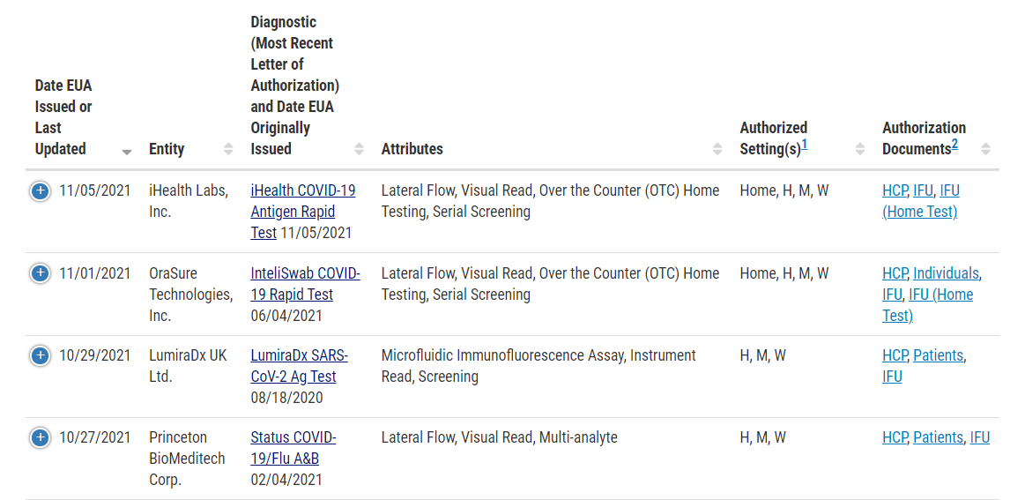Expand the LumiraDx UK row details
This screenshot has width=1025, height=500.
40,355
